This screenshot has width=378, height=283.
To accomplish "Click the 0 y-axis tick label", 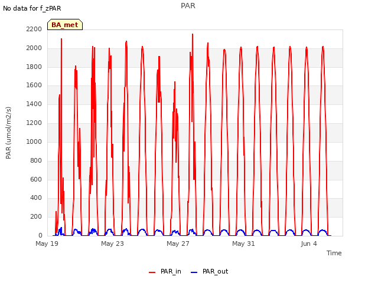I will (x=40, y=236).
